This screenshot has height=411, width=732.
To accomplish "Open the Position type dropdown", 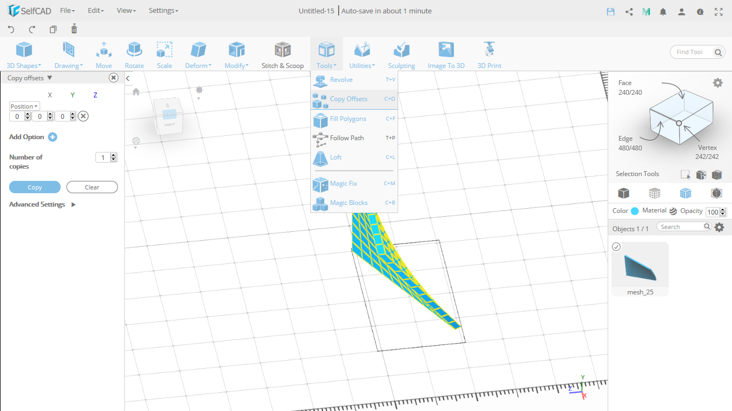I will (25, 106).
